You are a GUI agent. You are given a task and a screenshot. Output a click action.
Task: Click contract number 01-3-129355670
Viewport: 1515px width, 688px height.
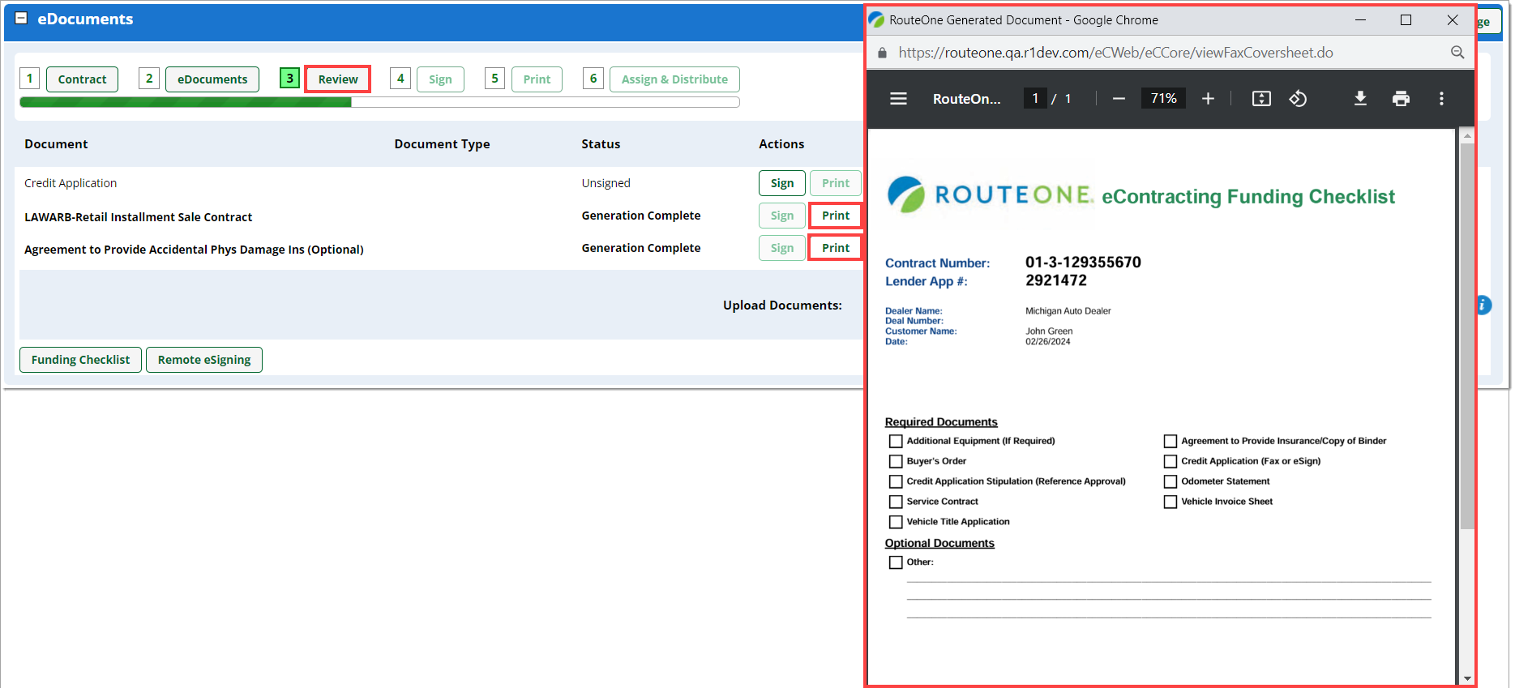click(1083, 263)
